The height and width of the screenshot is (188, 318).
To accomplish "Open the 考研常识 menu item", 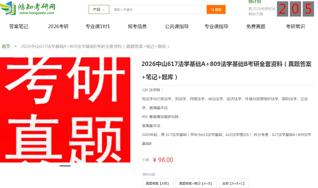I will click(295, 26).
